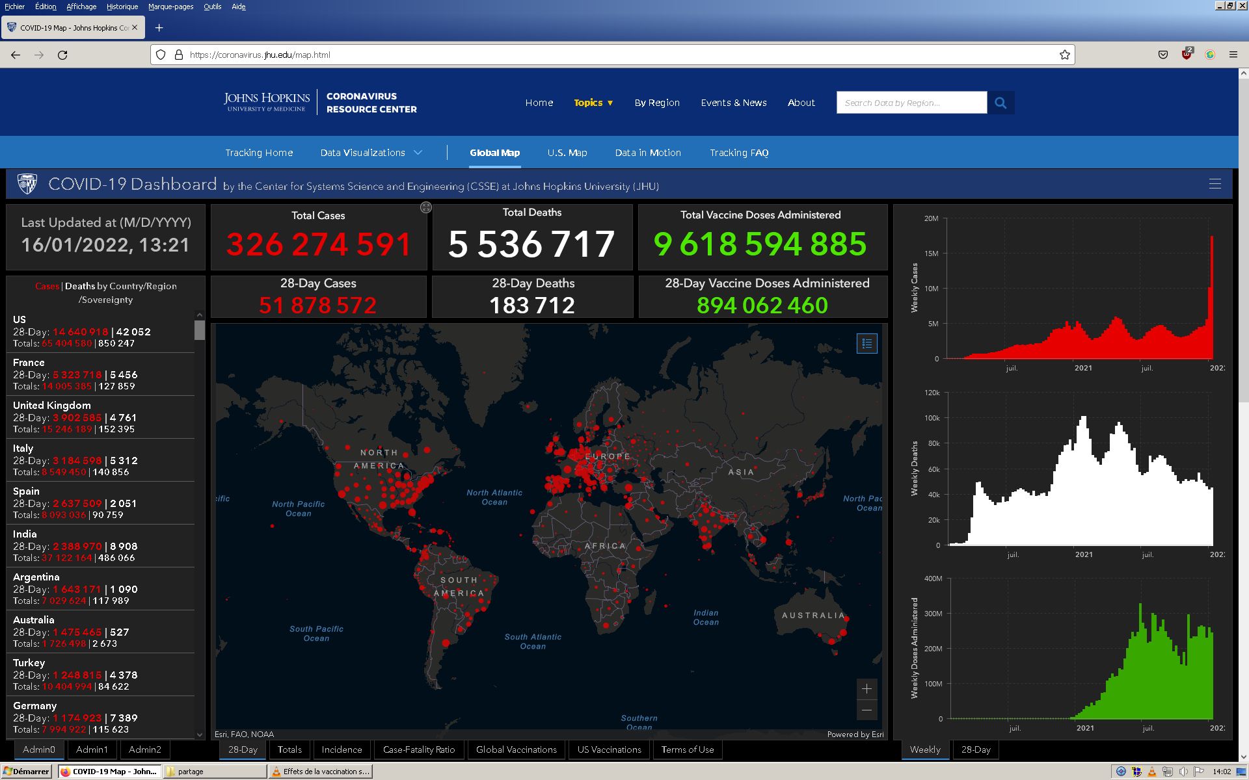This screenshot has width=1249, height=780.
Task: Open the globe extension icon in toolbar
Action: click(1210, 55)
